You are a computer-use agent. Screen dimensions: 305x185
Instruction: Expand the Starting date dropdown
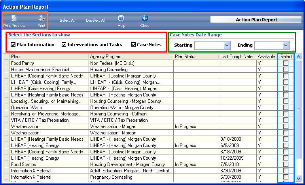tap(227, 45)
